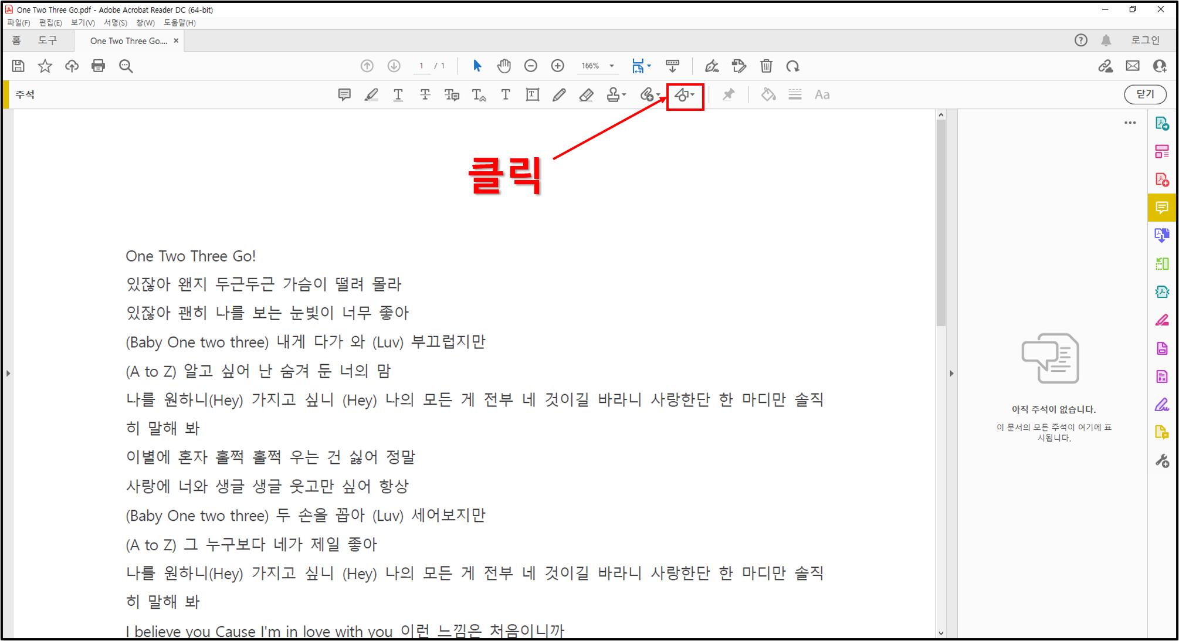This screenshot has height=641, width=1179.
Task: Collapse the right comments pane arrow
Action: click(951, 373)
